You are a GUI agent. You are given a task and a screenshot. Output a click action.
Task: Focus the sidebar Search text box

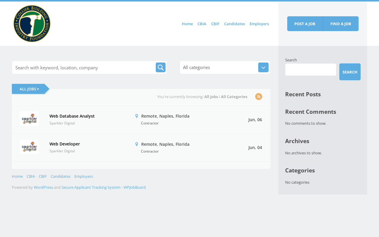pos(311,70)
